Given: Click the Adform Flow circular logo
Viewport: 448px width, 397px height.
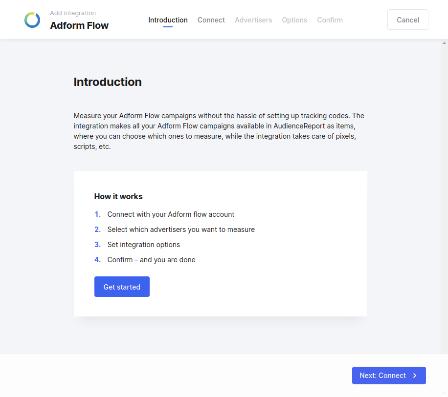Looking at the screenshot, I should [32, 20].
